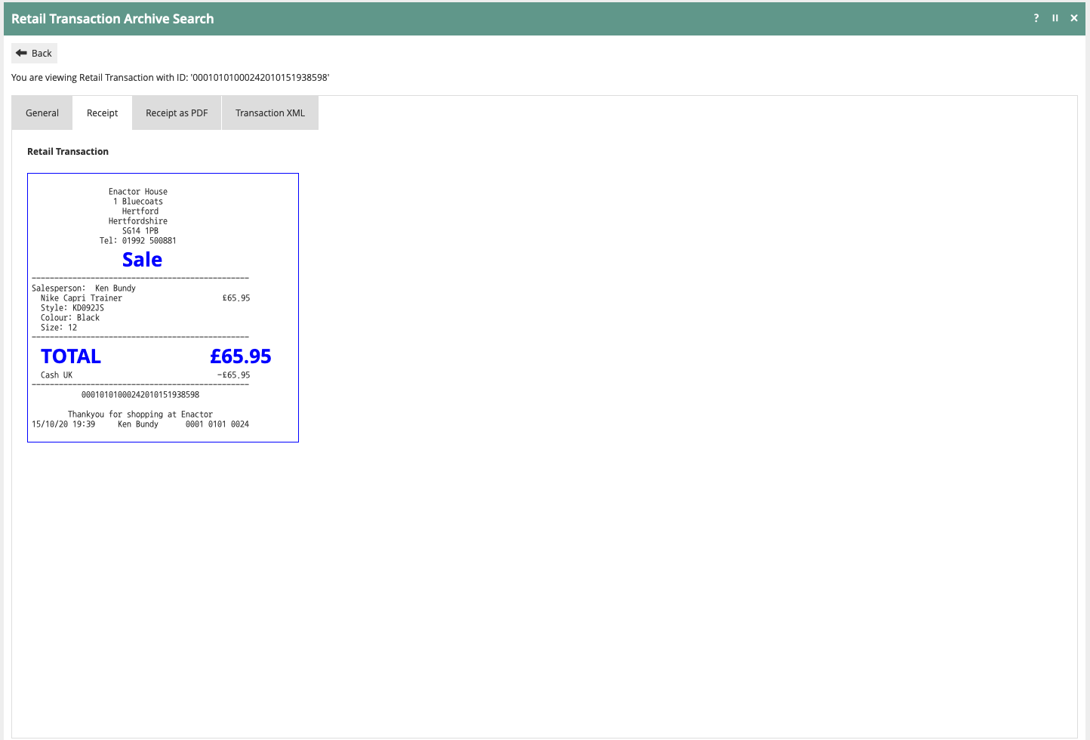This screenshot has width=1090, height=740.
Task: Click the large blue £65.95 total amount
Action: (x=240, y=356)
